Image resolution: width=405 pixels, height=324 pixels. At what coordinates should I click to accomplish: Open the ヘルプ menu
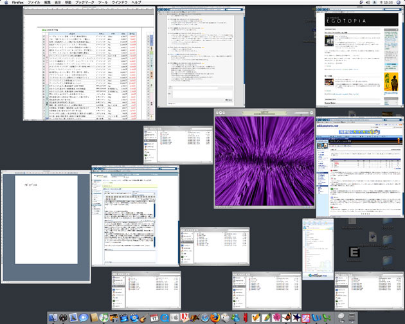coord(136,3)
